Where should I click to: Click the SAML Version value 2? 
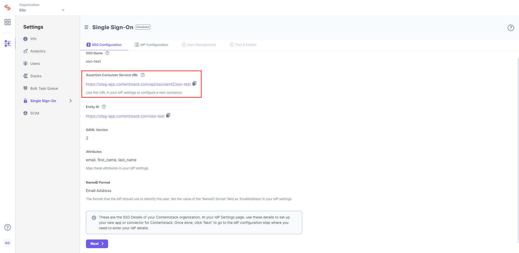[x=87, y=138]
